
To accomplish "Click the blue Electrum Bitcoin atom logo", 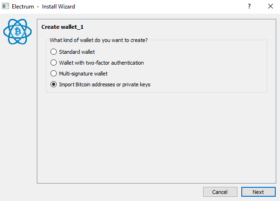I will click(17, 32).
